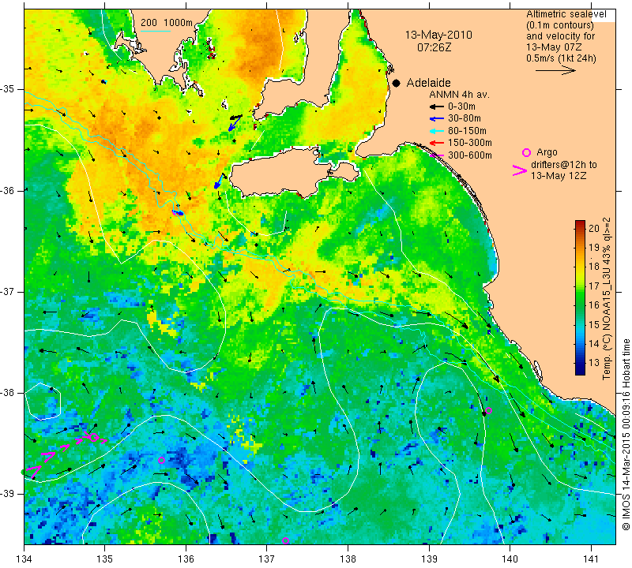
Task: Click the 20 label on the color scale
Action: pyautogui.click(x=594, y=228)
